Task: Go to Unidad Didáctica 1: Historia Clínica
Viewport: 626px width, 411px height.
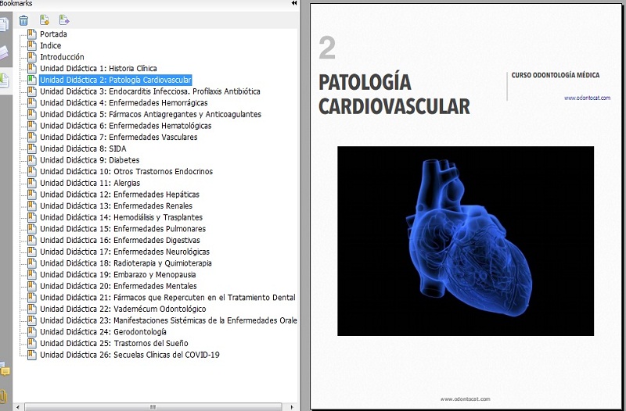Action: [x=98, y=69]
